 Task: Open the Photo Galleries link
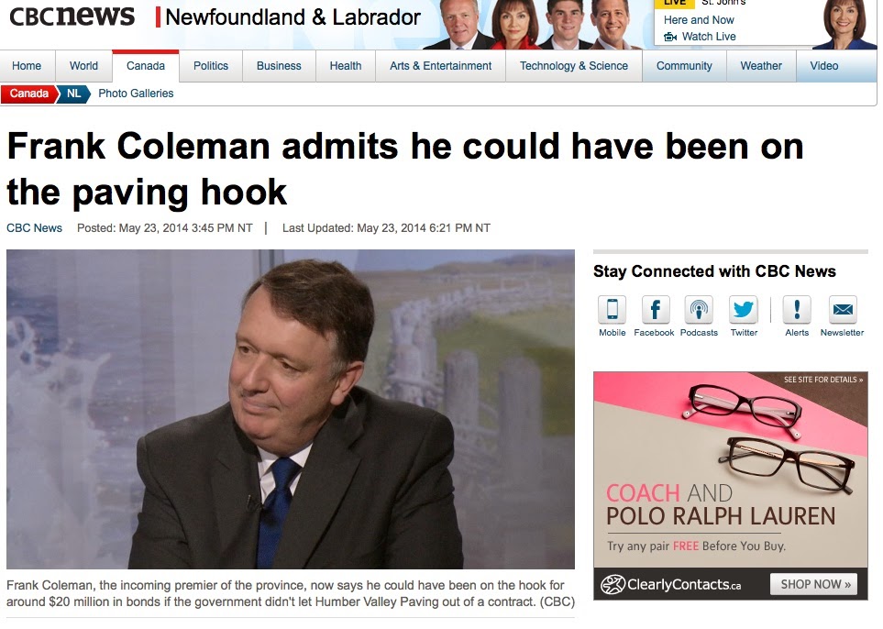136,94
